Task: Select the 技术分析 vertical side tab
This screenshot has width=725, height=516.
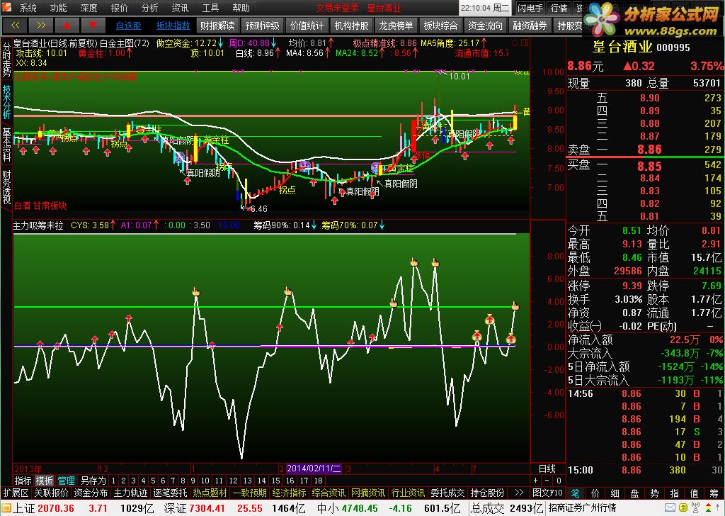Action: coord(6,102)
